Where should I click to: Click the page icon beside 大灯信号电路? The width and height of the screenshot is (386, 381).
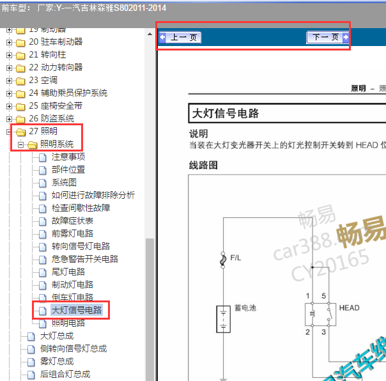[x=43, y=311]
